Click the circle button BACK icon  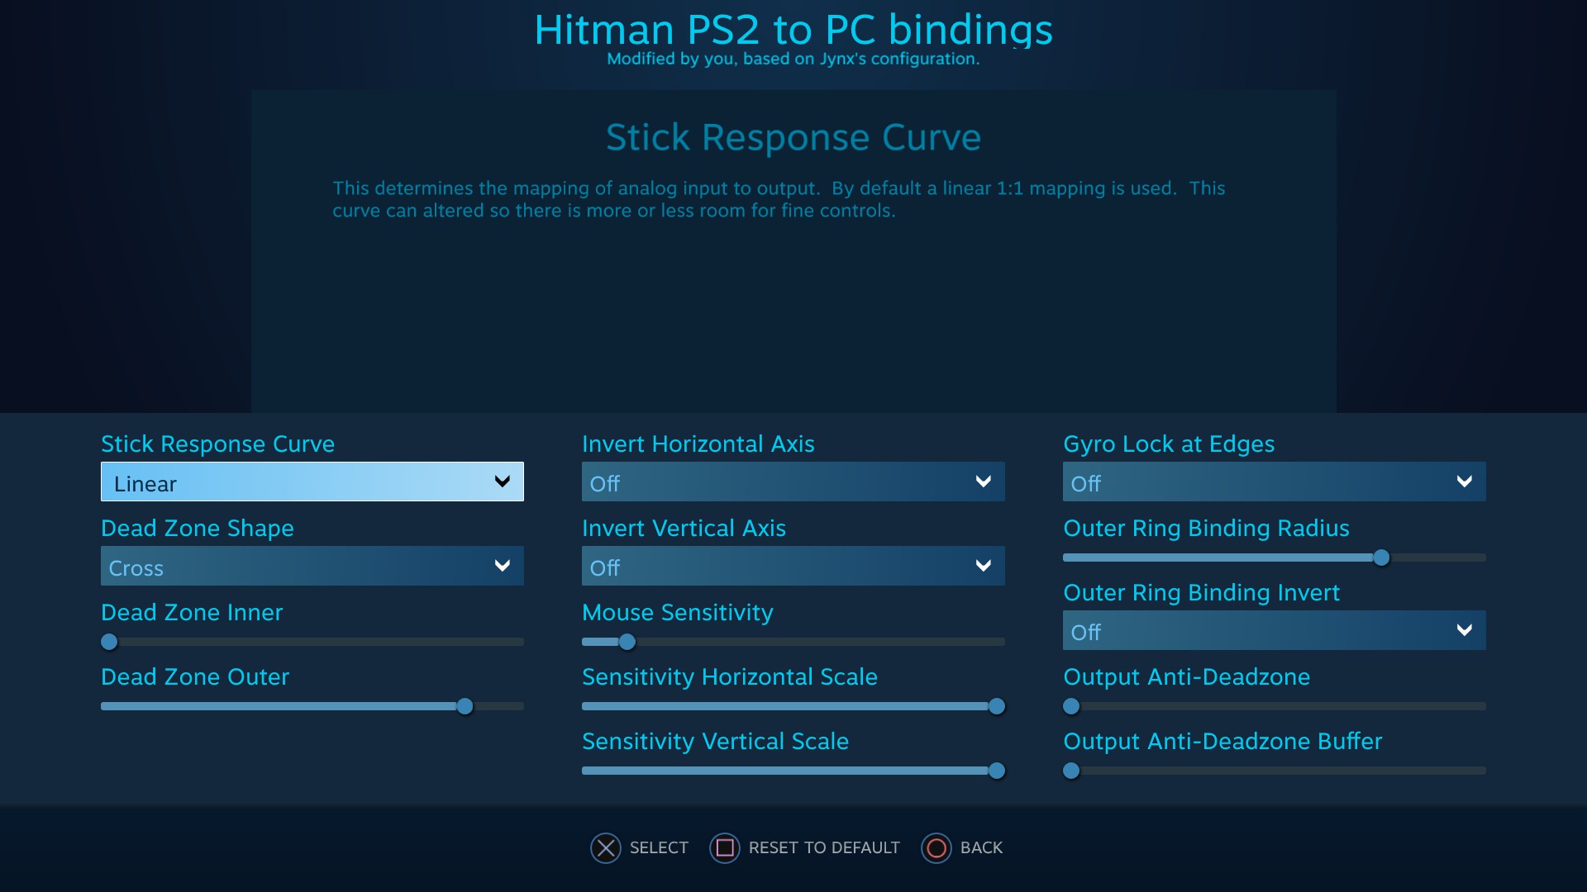pyautogui.click(x=936, y=848)
